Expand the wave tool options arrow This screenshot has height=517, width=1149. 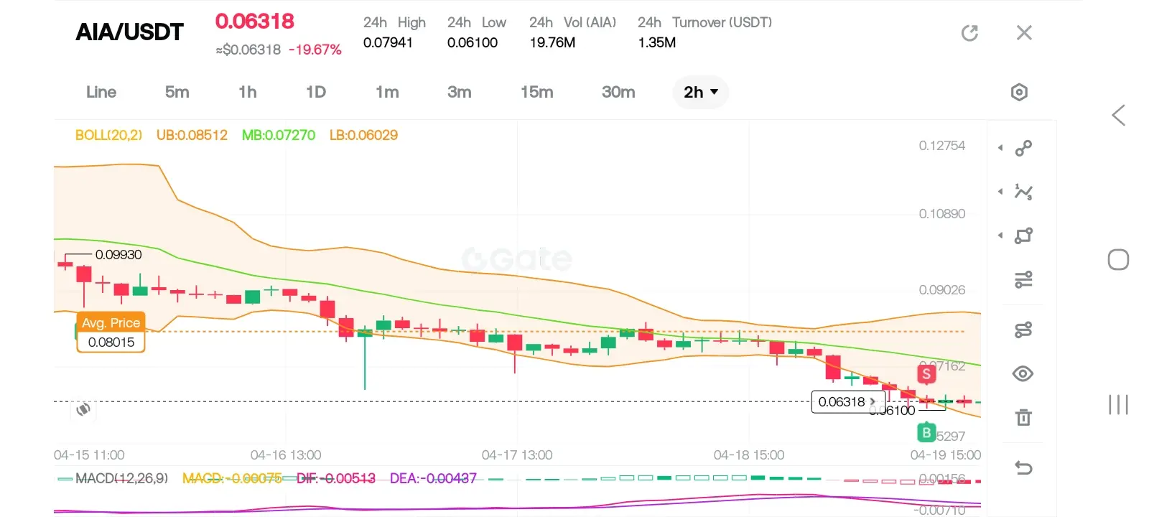click(1000, 192)
